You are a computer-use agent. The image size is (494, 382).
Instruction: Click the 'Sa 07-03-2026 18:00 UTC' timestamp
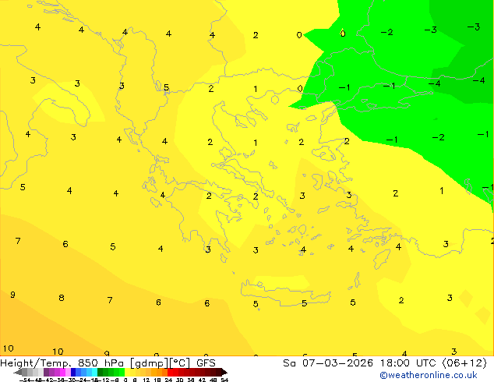361,363
